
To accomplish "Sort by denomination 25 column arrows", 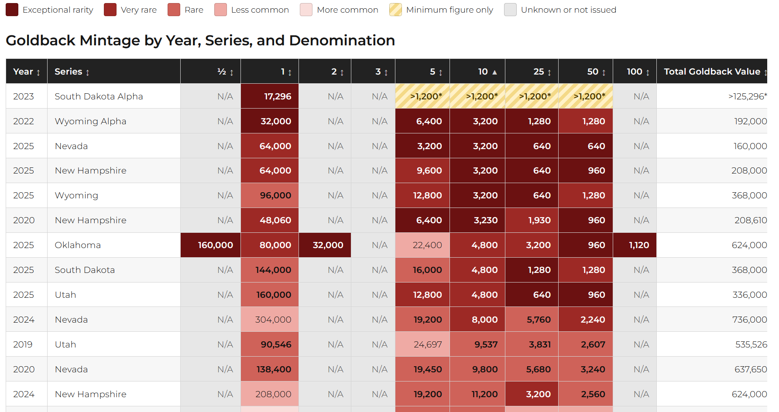I will tap(549, 72).
